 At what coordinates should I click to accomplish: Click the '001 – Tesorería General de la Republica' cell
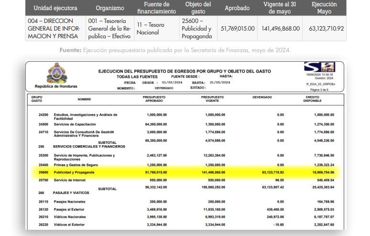click(x=109, y=29)
